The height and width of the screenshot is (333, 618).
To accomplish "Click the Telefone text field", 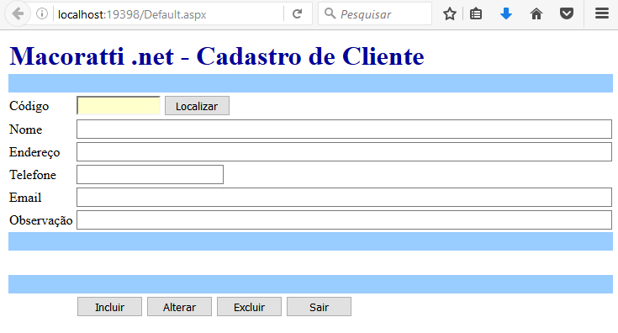I will 151,174.
